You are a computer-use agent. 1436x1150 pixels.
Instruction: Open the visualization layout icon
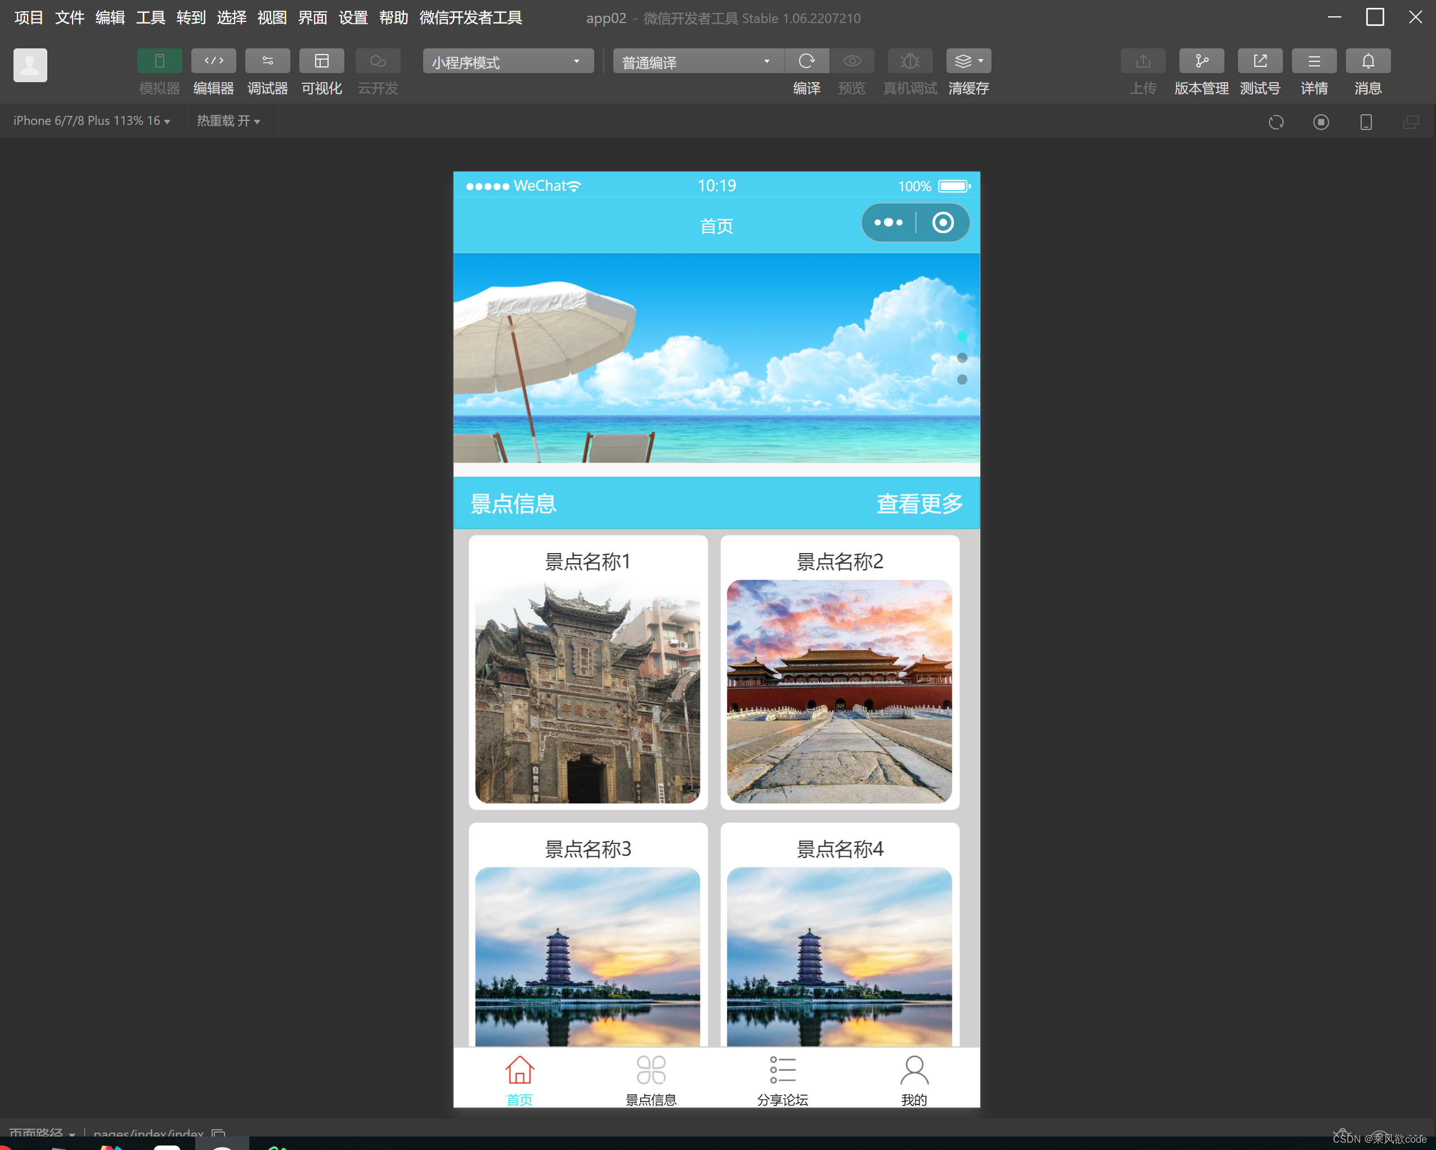tap(322, 61)
